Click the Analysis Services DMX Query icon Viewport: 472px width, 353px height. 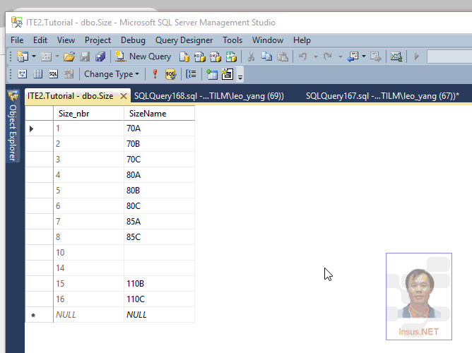[x=216, y=56]
